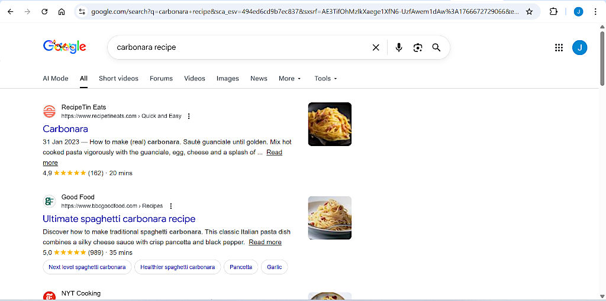Screen dimensions: 606x301
Task: Open Chrome profile avatar in toolbar
Action: point(578,12)
